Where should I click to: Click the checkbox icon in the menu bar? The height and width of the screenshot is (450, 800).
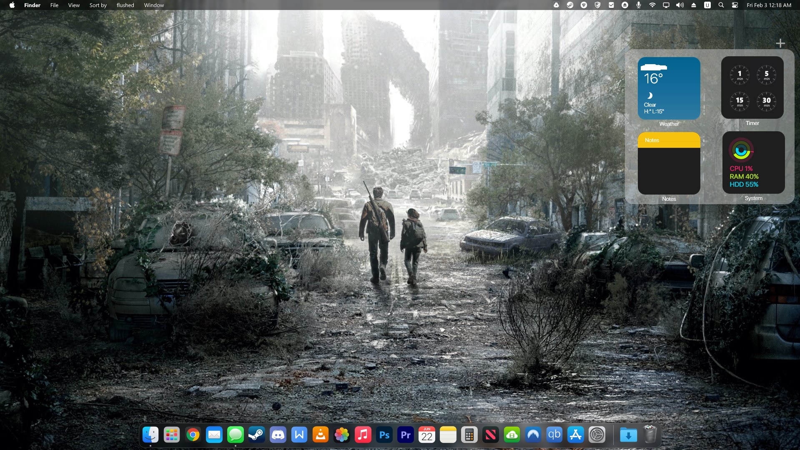click(612, 5)
